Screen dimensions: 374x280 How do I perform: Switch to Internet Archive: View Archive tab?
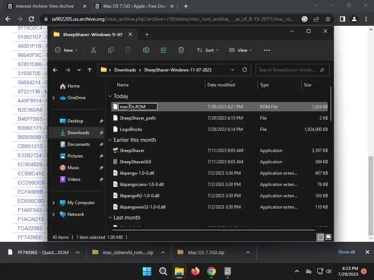tap(45, 6)
